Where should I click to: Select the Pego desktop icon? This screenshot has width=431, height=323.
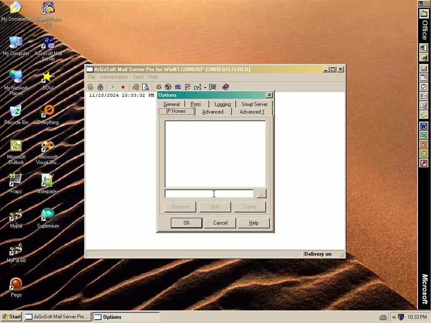(x=16, y=287)
